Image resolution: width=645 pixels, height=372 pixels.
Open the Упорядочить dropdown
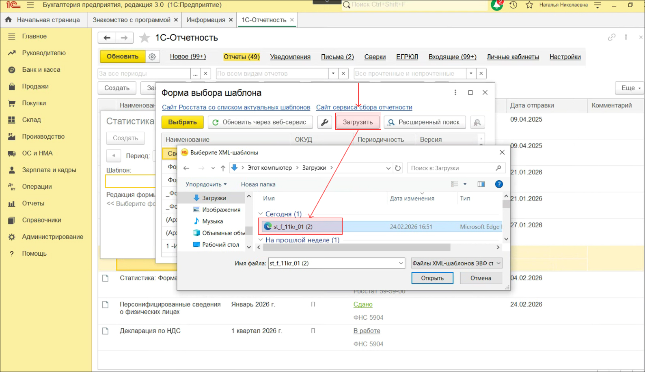[x=206, y=184]
